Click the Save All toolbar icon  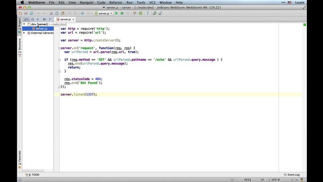coord(26,13)
